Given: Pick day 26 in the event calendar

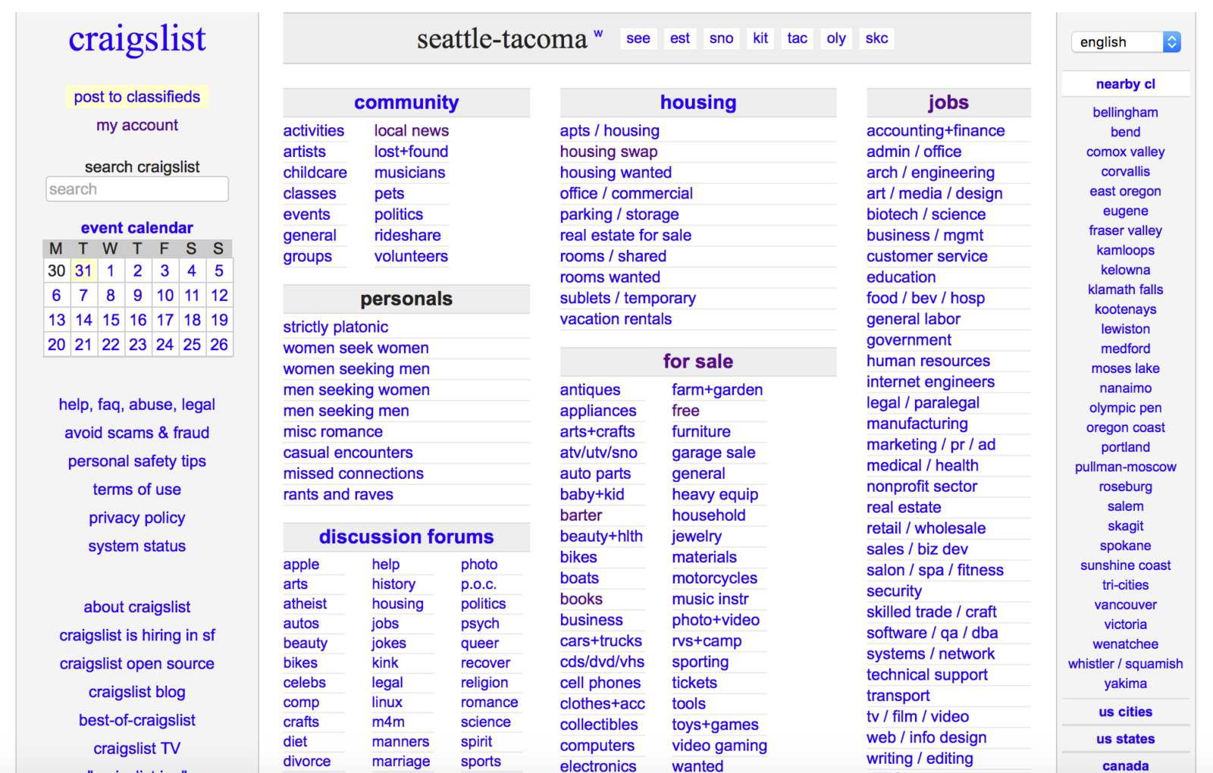Looking at the screenshot, I should [219, 345].
